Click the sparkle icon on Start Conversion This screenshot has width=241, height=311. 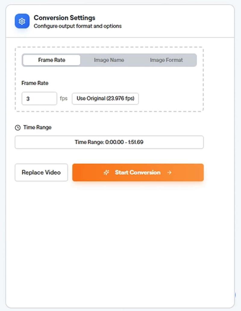point(106,172)
